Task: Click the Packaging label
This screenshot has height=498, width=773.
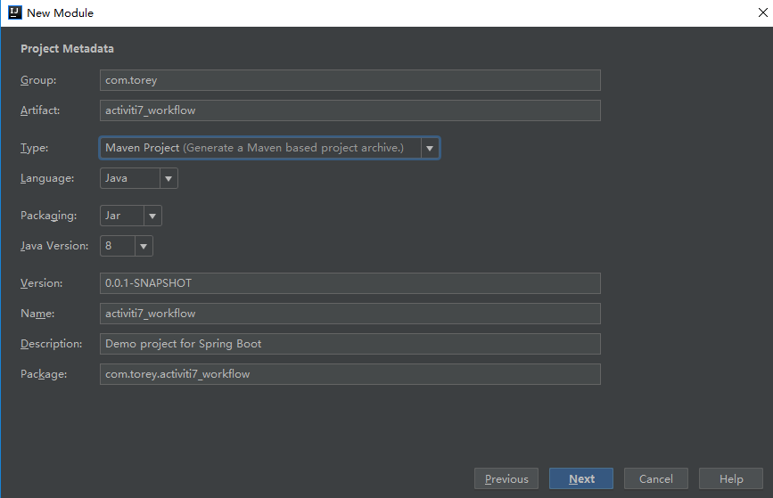Action: [x=49, y=216]
